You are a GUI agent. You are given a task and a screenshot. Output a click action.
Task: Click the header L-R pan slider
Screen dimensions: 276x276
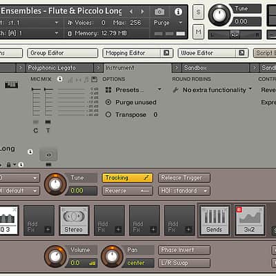point(235,34)
